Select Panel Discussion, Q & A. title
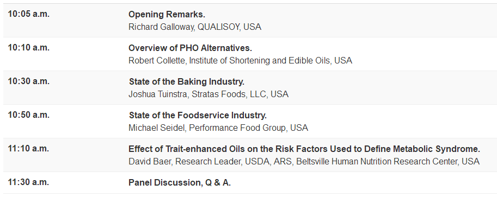The image size is (497, 197). pyautogui.click(x=180, y=183)
